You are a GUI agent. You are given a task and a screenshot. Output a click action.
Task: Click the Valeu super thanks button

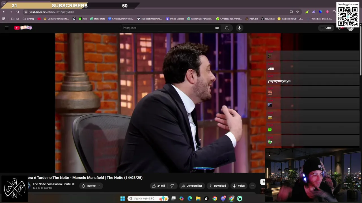pos(238,186)
